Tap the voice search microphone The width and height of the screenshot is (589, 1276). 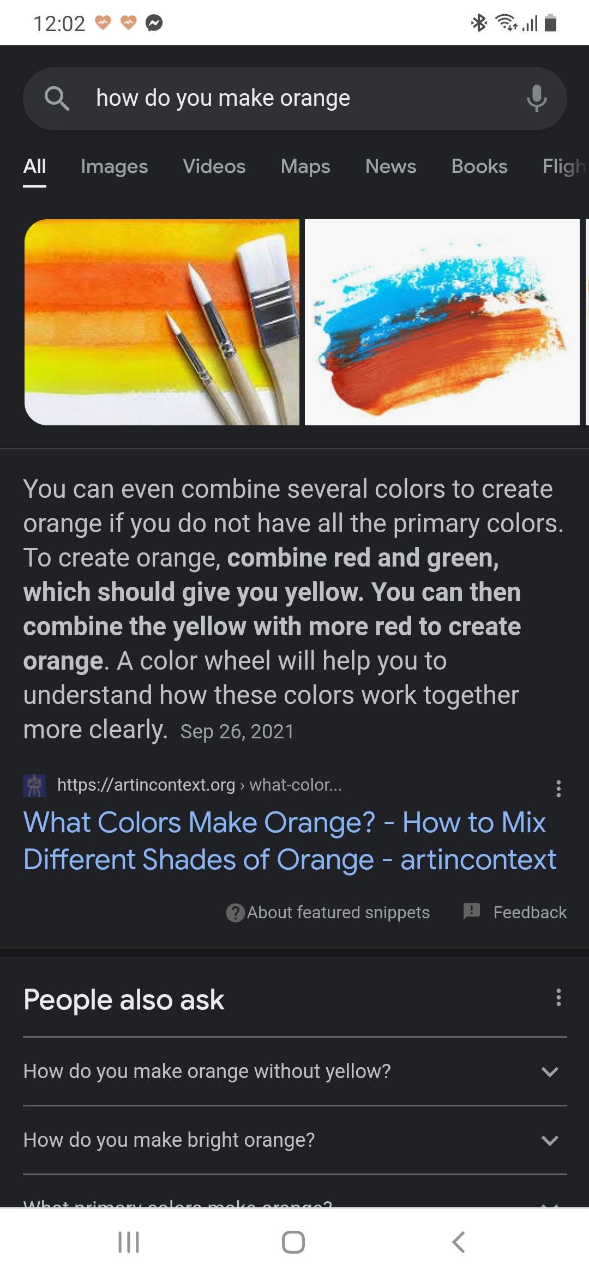tap(536, 99)
